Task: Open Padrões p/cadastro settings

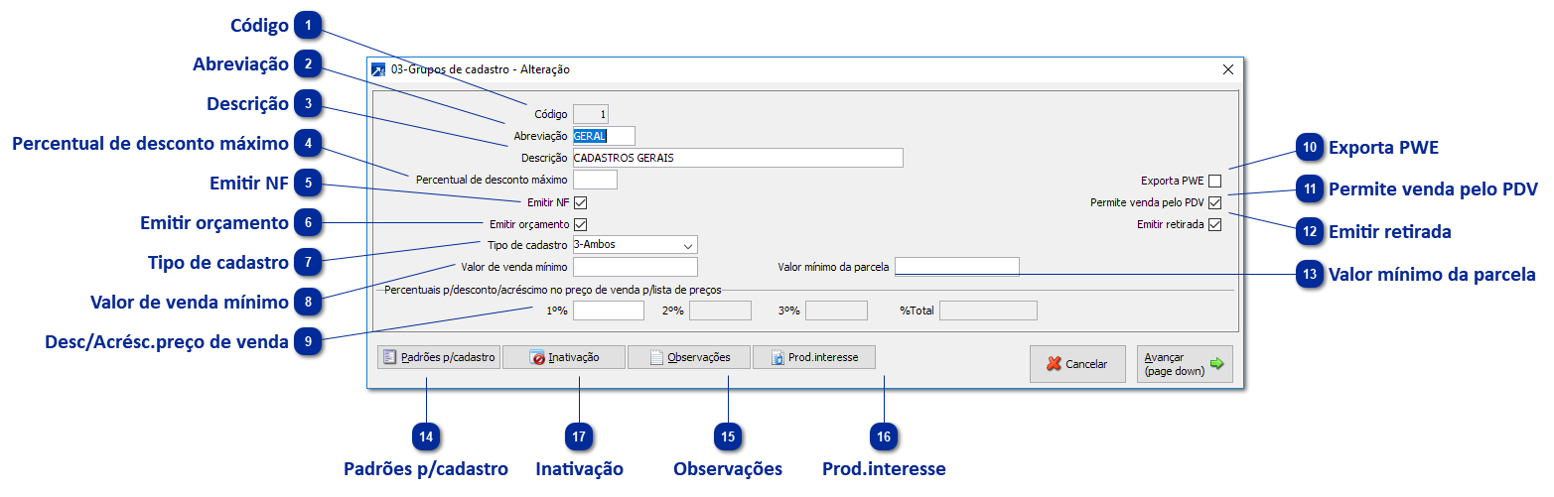Action: [x=439, y=357]
